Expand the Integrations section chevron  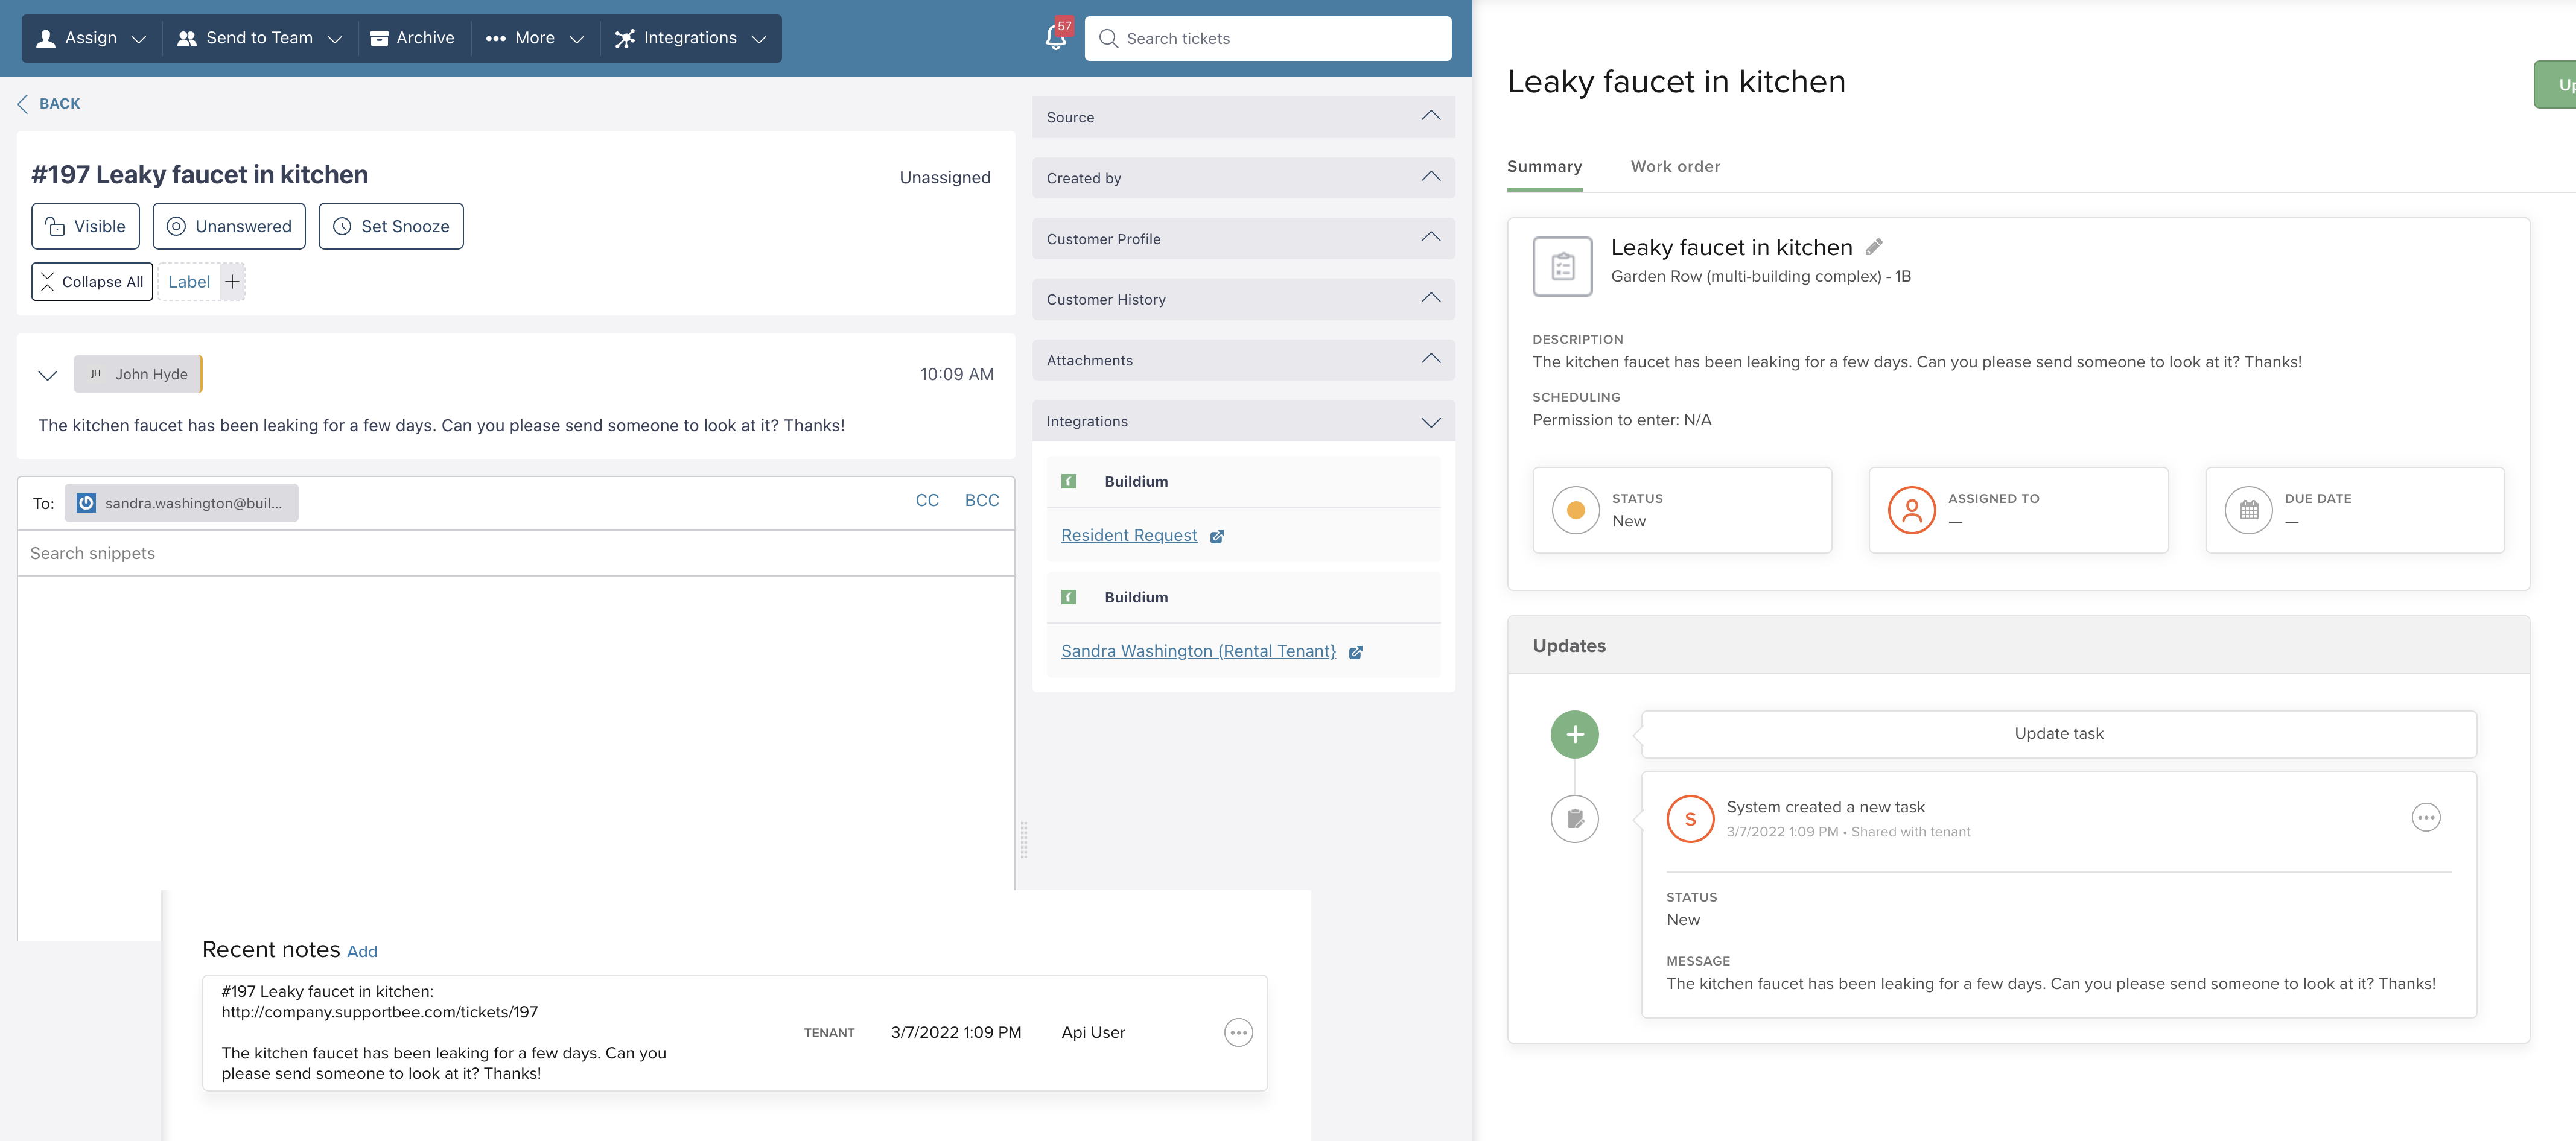[x=1430, y=420]
